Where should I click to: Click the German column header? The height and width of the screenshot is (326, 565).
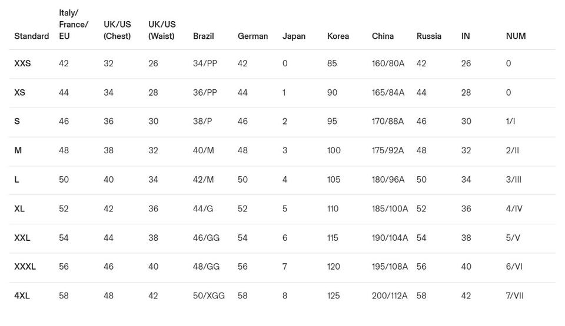click(252, 36)
